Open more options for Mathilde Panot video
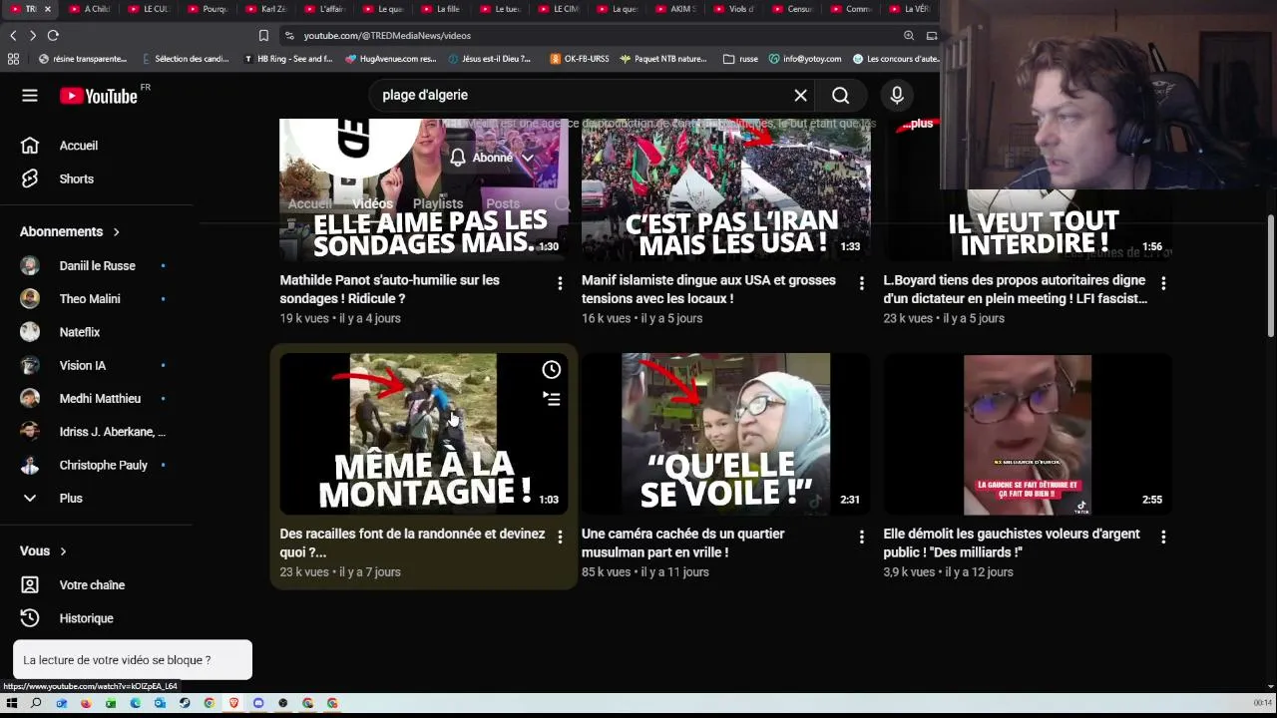 click(x=560, y=284)
